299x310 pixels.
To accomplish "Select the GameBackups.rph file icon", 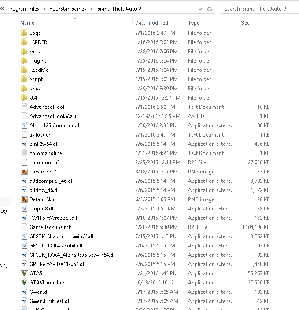I will coord(24,227).
